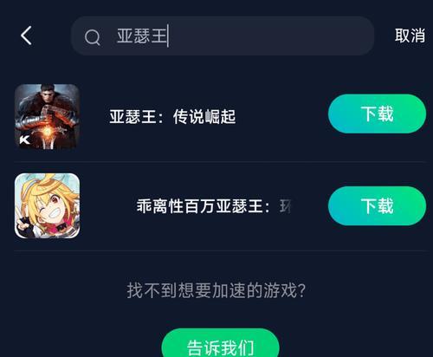Select the 乖离性百万亚瑟王 result title
Screen dimensions: 433x357
coord(204,206)
